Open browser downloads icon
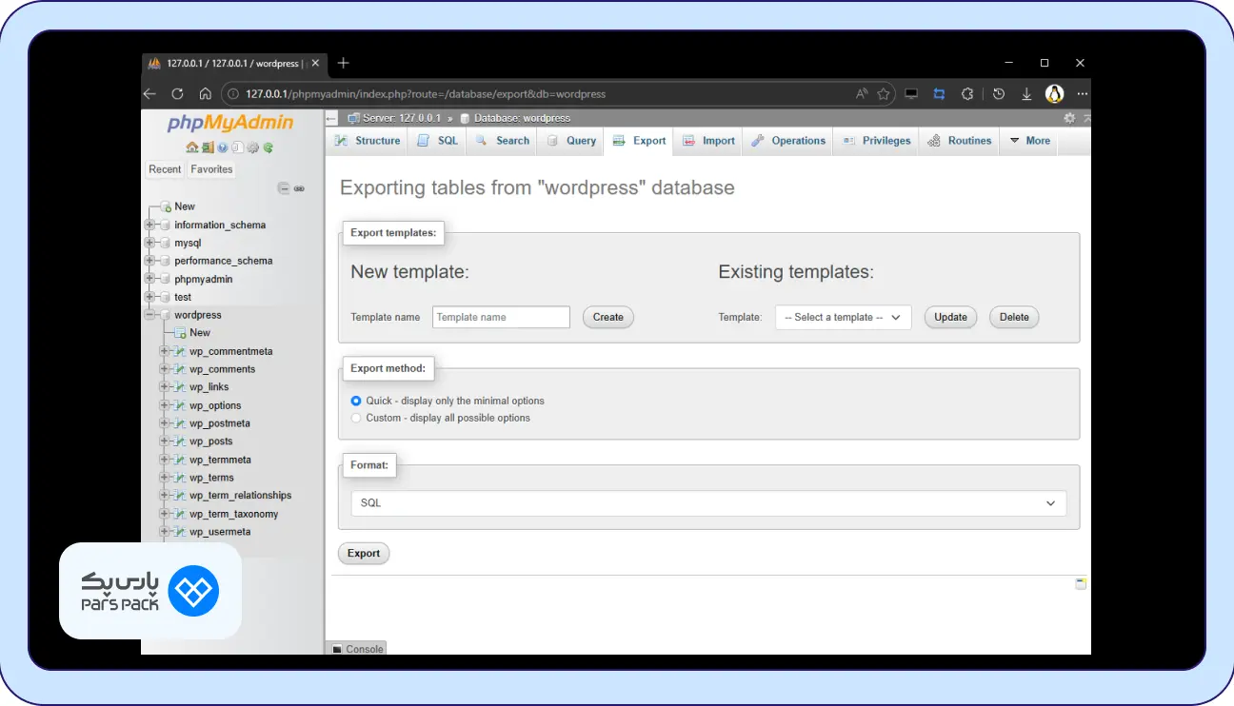Image resolution: width=1234 pixels, height=706 pixels. coord(1026,93)
